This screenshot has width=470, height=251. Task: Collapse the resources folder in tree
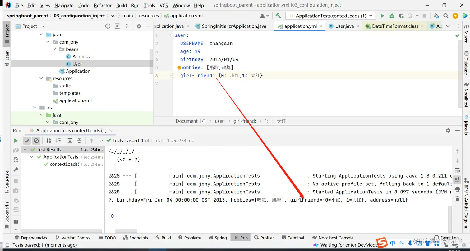tap(41, 78)
